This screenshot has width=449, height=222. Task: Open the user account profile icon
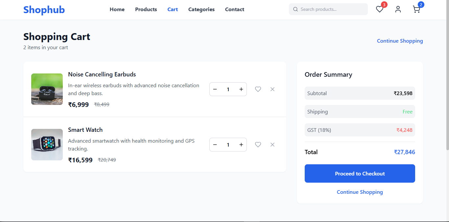pyautogui.click(x=398, y=10)
